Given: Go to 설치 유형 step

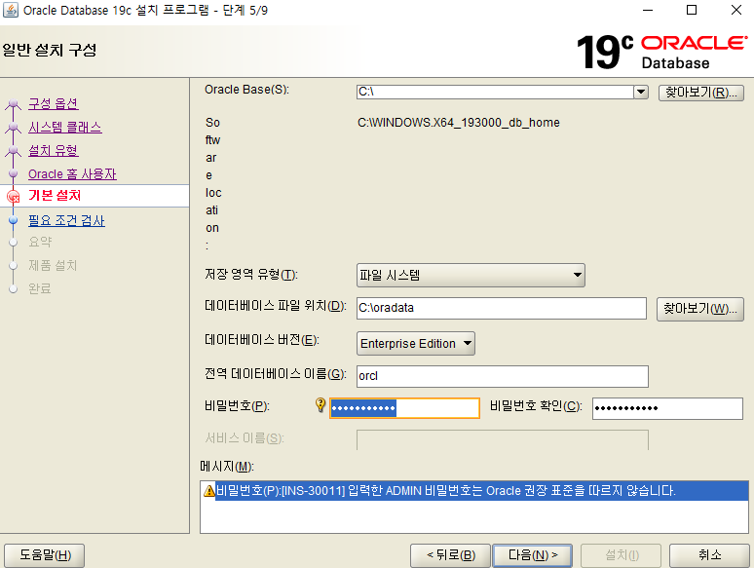Looking at the screenshot, I should click(x=54, y=151).
